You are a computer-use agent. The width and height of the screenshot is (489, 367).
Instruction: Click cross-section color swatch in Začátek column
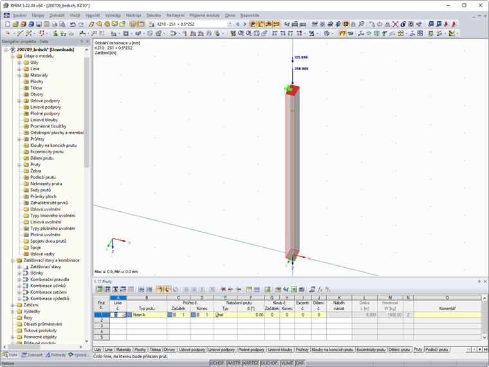[170, 315]
